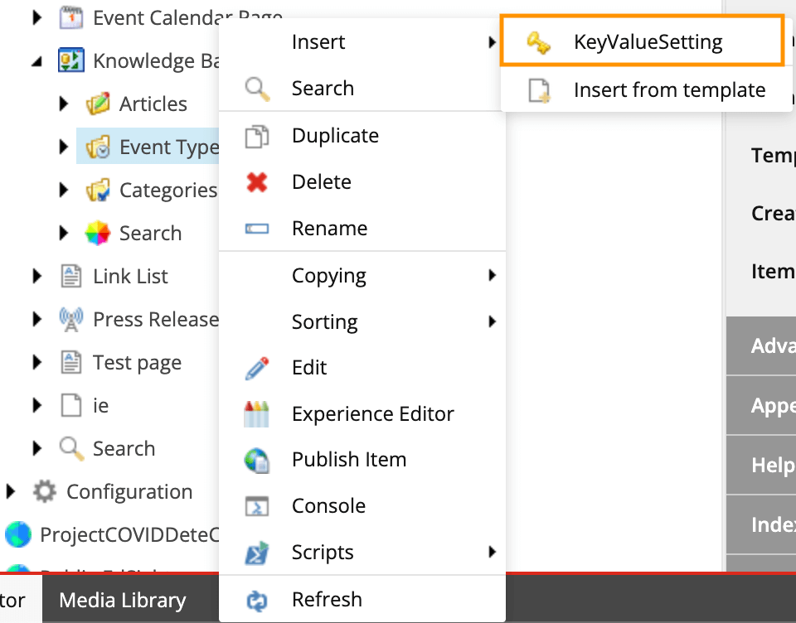Select the Link List tree item
Viewport: 796px width, 623px height.
[130, 277]
